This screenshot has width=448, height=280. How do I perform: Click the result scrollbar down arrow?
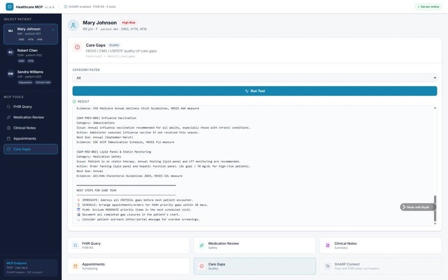tap(435, 224)
